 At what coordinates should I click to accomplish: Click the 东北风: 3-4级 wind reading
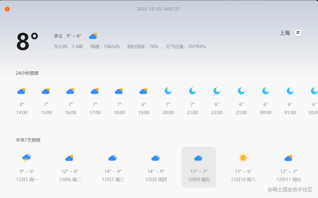[x=69, y=46]
